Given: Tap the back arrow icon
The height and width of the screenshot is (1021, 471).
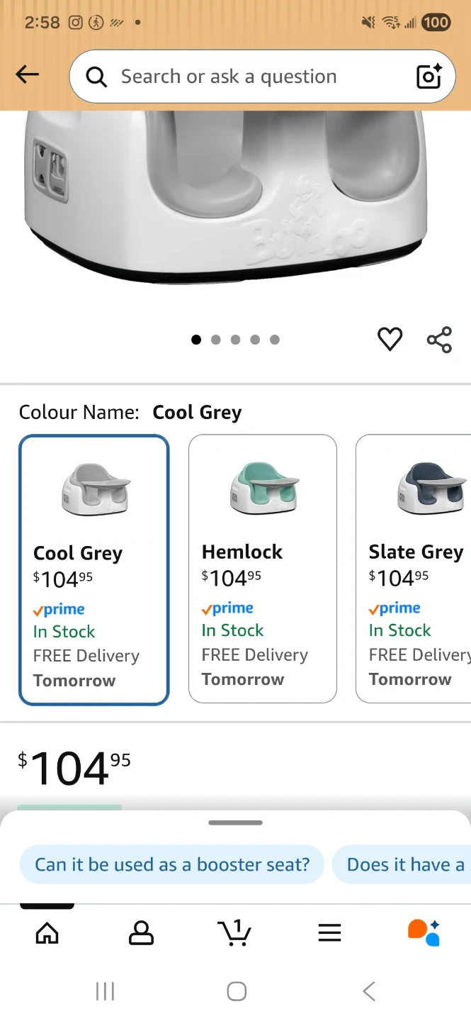Looking at the screenshot, I should coord(28,74).
